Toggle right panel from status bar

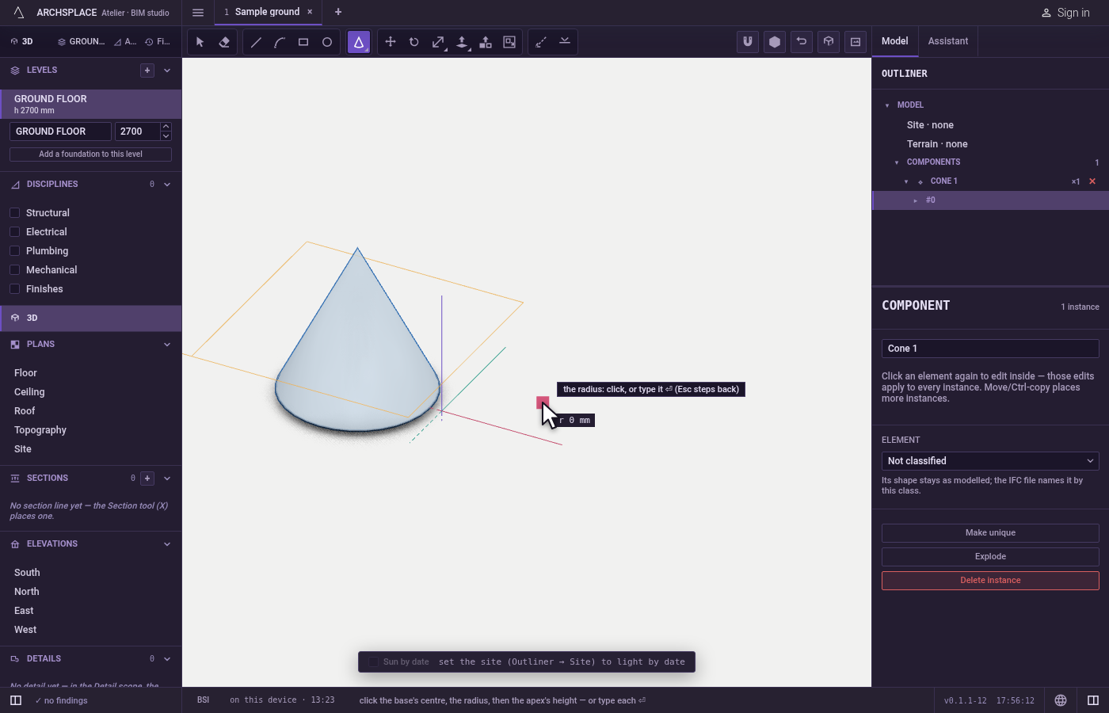point(1093,700)
